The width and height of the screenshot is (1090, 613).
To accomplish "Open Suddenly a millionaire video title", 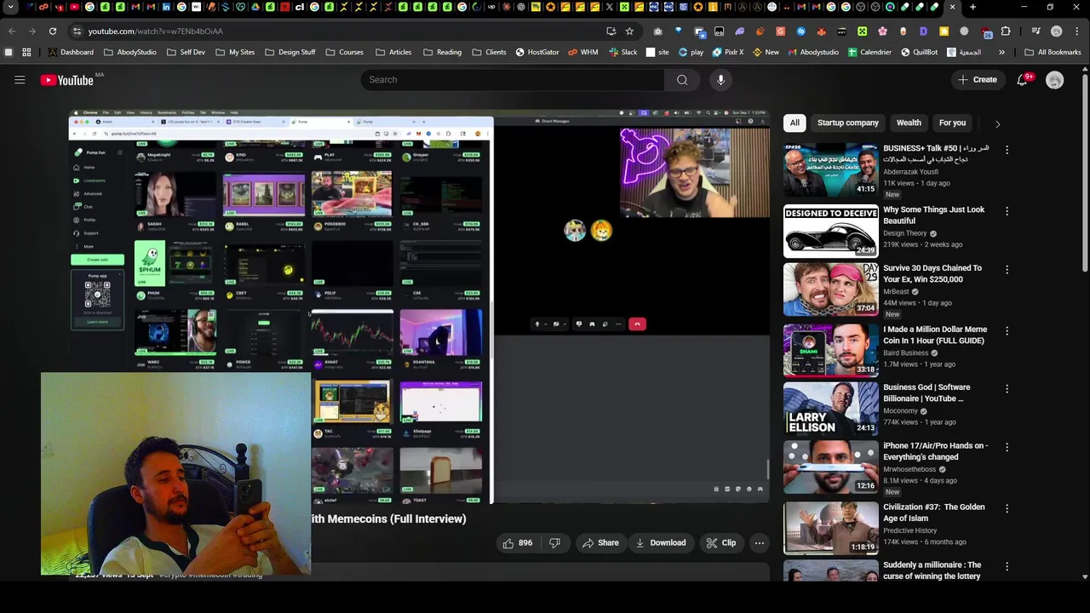I will click(932, 570).
